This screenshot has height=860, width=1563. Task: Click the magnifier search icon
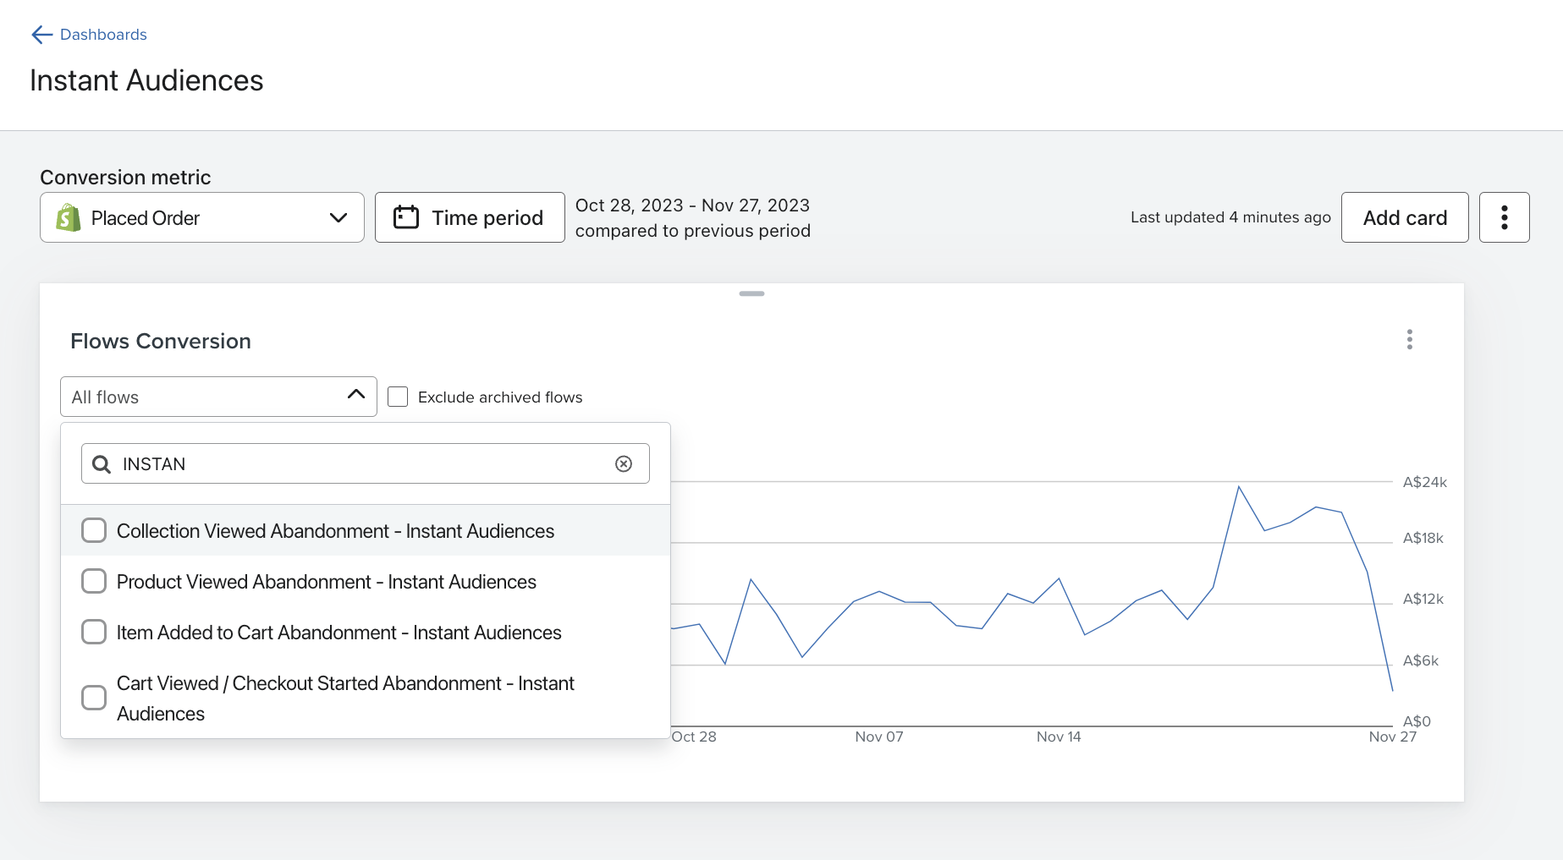[102, 464]
